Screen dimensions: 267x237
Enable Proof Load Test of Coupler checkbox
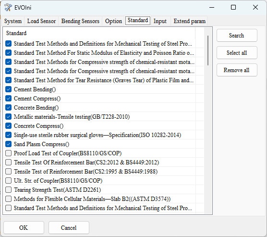pyautogui.click(x=8, y=153)
